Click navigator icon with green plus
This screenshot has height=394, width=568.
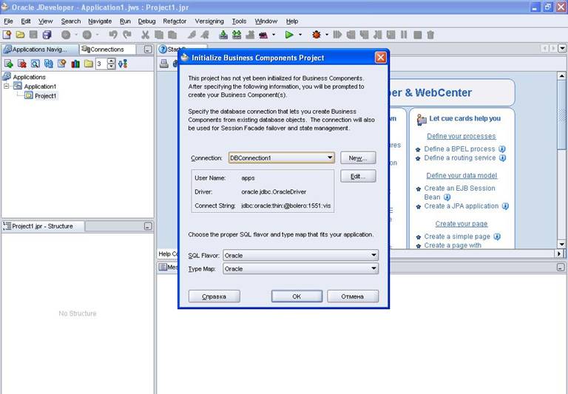tap(8, 64)
